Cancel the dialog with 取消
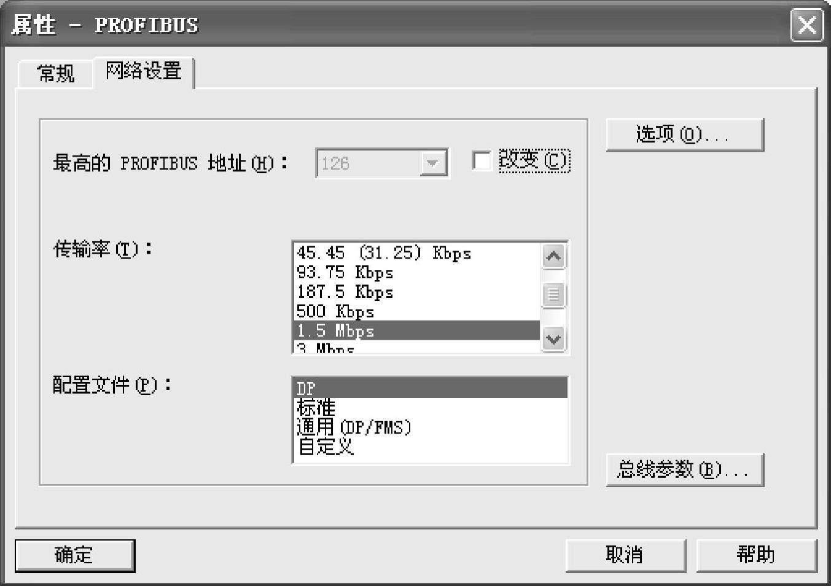Viewport: 831px width, 586px height. click(x=625, y=555)
